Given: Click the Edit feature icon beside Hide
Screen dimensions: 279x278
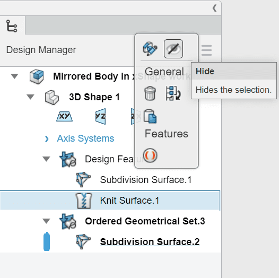Looking at the screenshot, I should tap(150, 49).
